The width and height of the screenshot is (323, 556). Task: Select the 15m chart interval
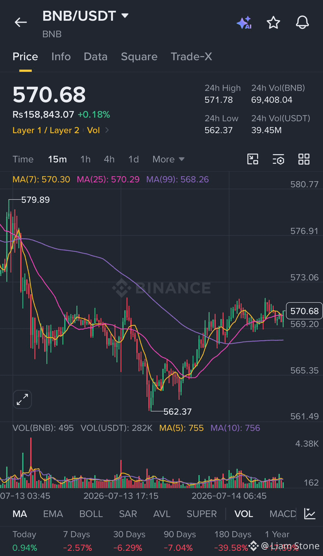[57, 159]
